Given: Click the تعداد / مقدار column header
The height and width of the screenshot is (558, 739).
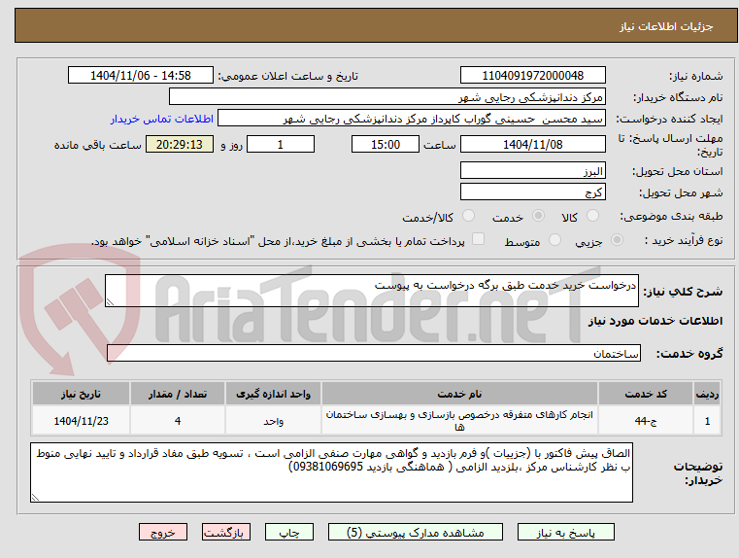Looking at the screenshot, I should click(177, 394).
